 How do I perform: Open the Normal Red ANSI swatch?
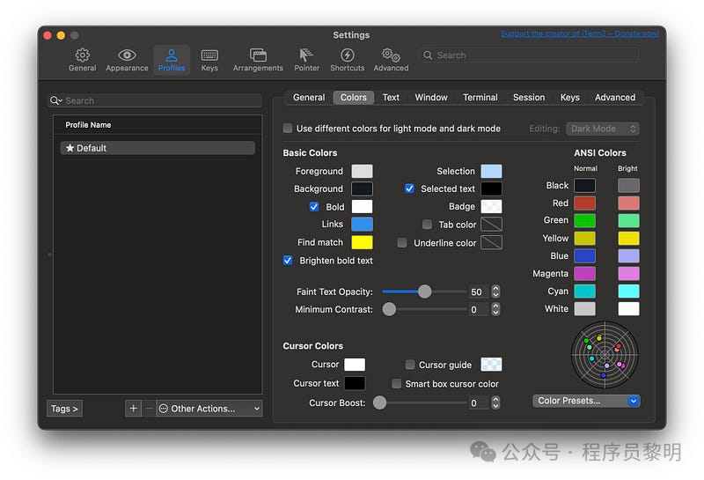(x=584, y=203)
